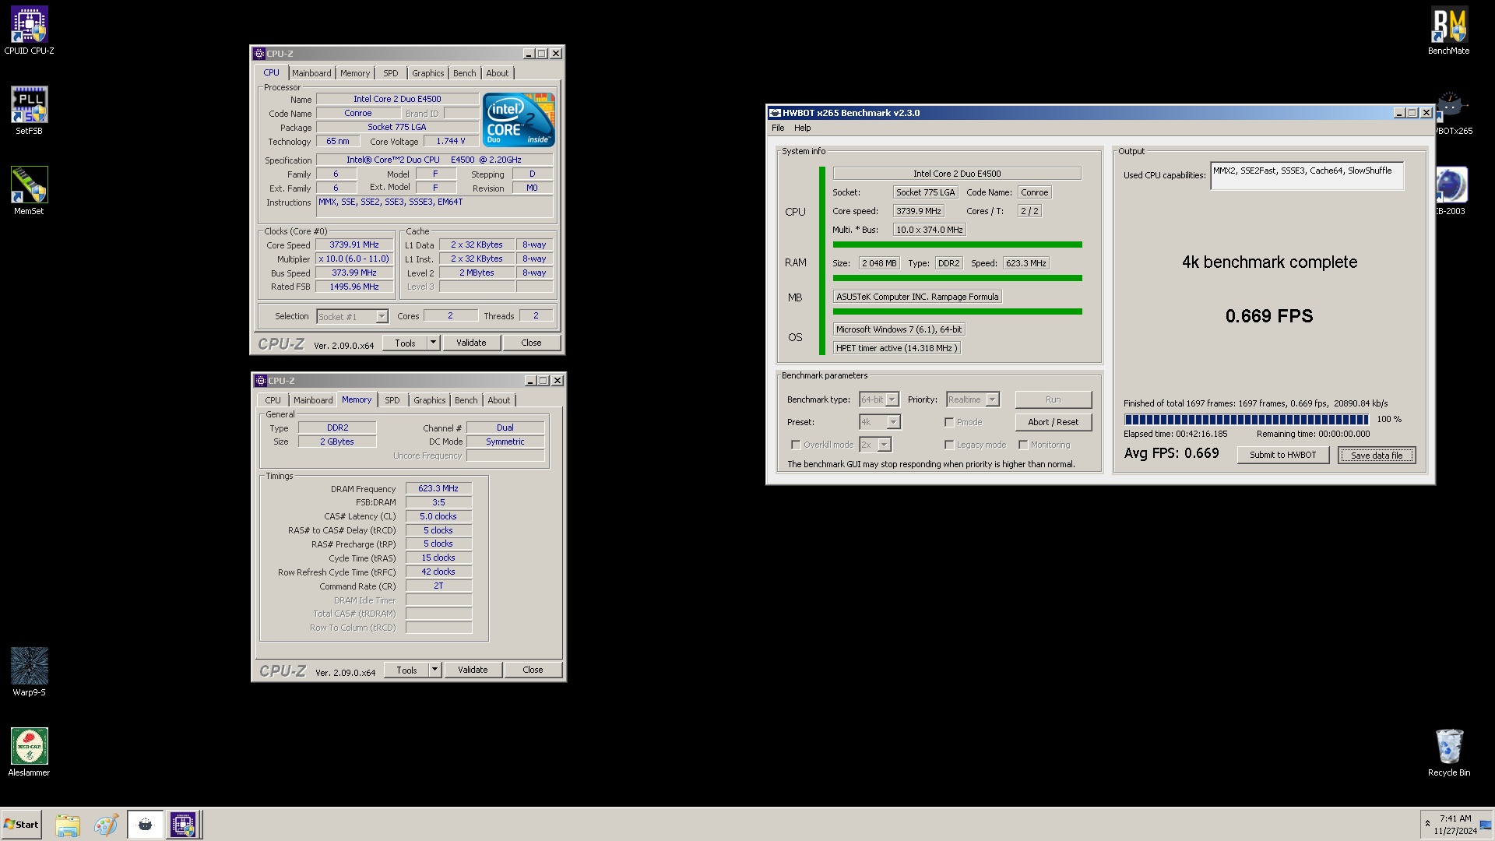Open About tab in Memory CPU-Z window

click(x=499, y=400)
